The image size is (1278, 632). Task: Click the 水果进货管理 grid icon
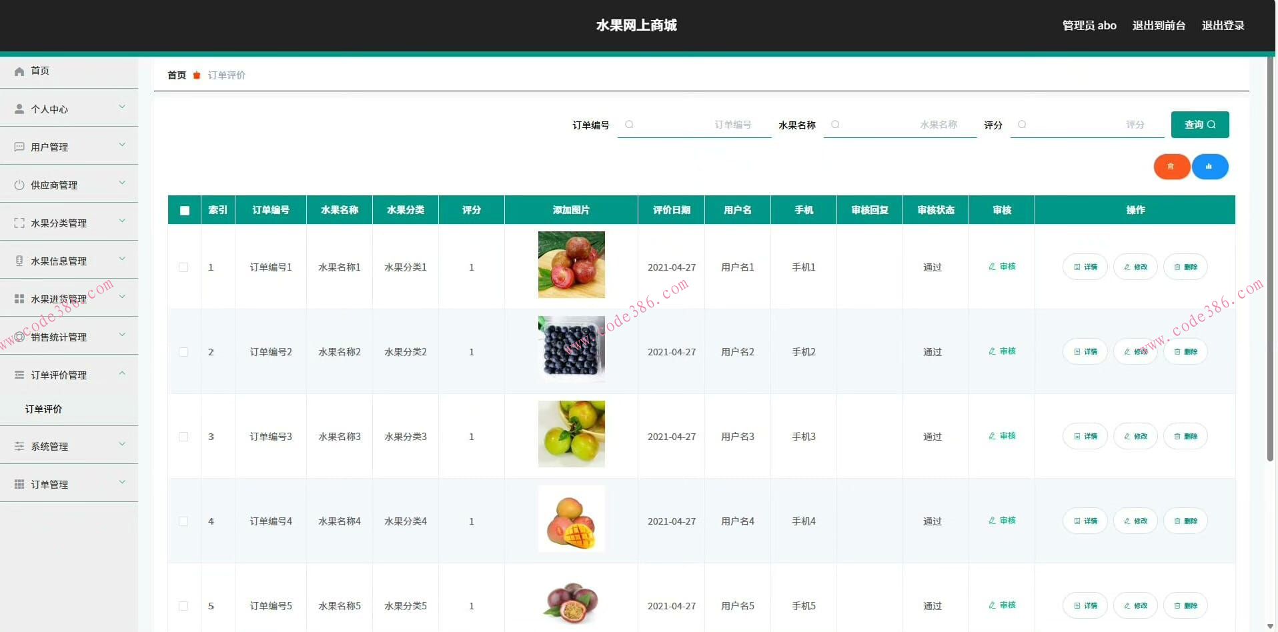pyautogui.click(x=19, y=298)
